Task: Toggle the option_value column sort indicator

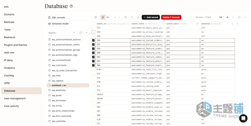Action: pyautogui.click(x=197, y=24)
